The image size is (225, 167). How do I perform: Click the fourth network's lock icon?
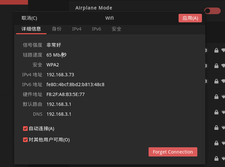click(x=216, y=97)
